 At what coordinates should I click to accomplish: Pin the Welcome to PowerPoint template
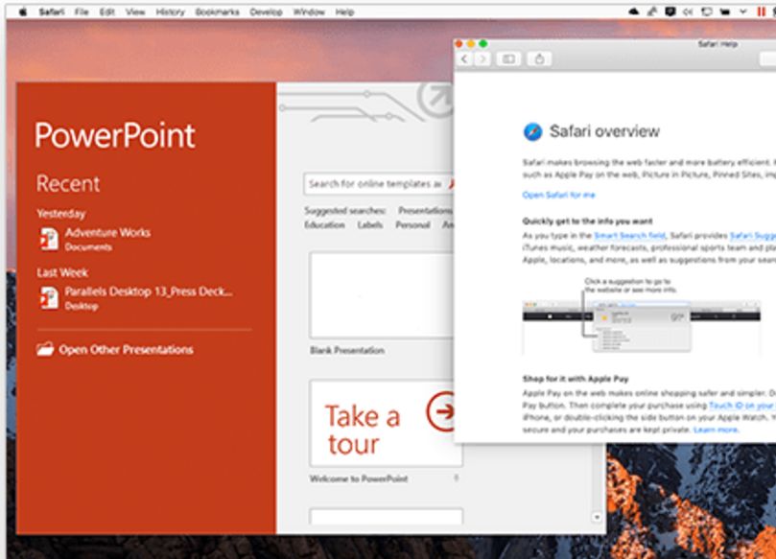[x=457, y=477]
